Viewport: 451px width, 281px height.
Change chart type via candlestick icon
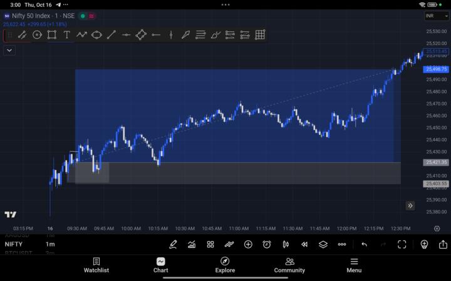[286, 244]
